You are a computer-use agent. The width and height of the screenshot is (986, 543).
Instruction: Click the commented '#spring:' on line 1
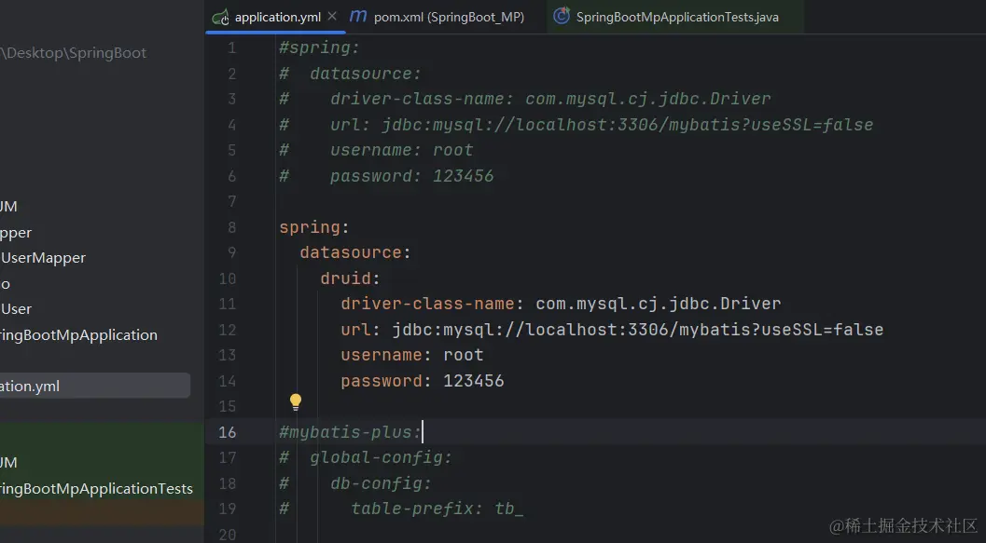point(319,48)
